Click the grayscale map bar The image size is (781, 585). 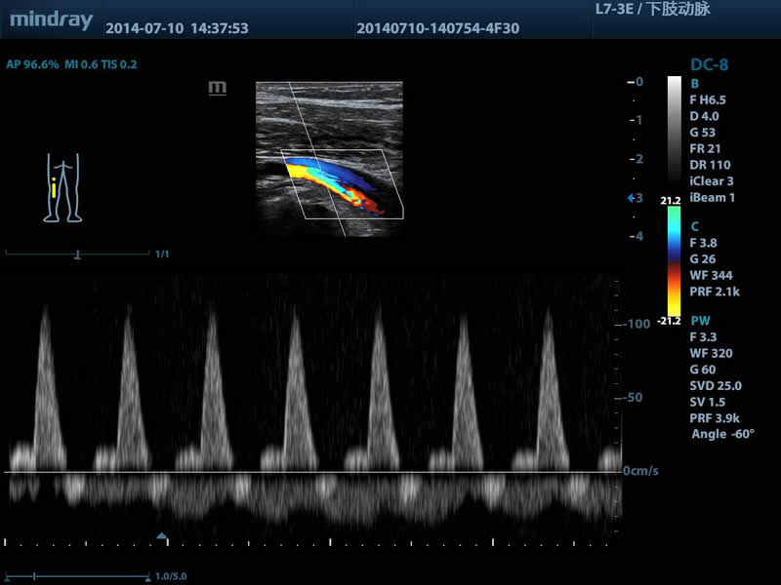pyautogui.click(x=674, y=131)
